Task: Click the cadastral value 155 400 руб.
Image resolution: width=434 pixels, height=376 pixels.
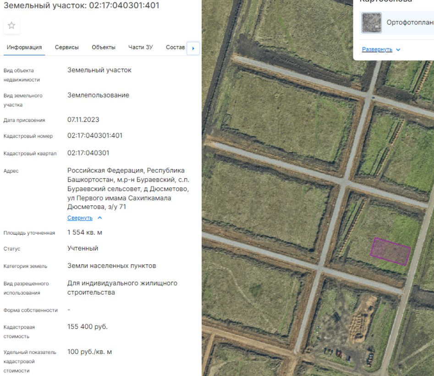Action: pyautogui.click(x=88, y=326)
